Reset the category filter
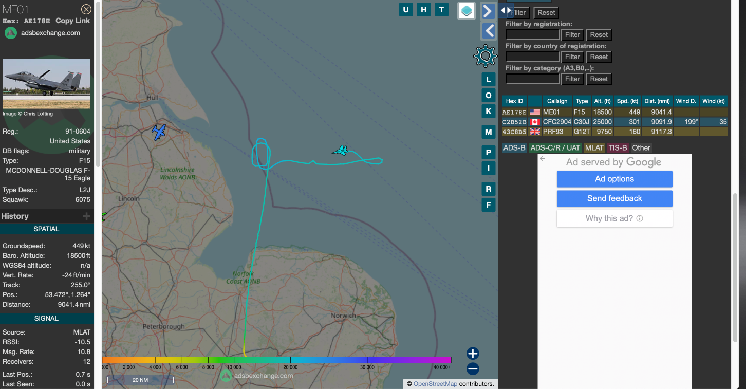Image resolution: width=746 pixels, height=389 pixels. coord(599,79)
